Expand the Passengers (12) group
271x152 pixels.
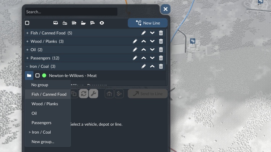(27, 58)
